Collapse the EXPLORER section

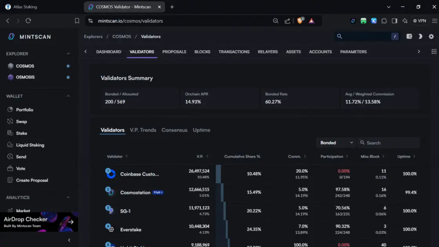[68, 54]
